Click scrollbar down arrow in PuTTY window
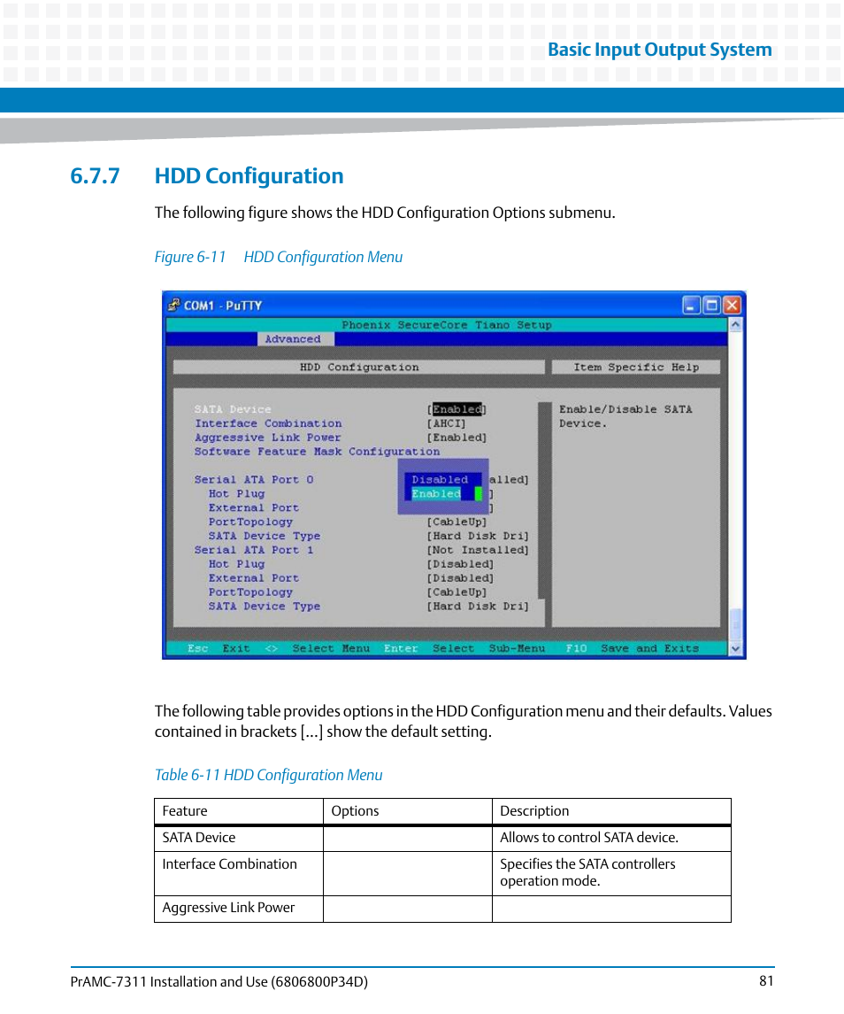Image resolution: width=844 pixels, height=1014 pixels. tap(735, 648)
